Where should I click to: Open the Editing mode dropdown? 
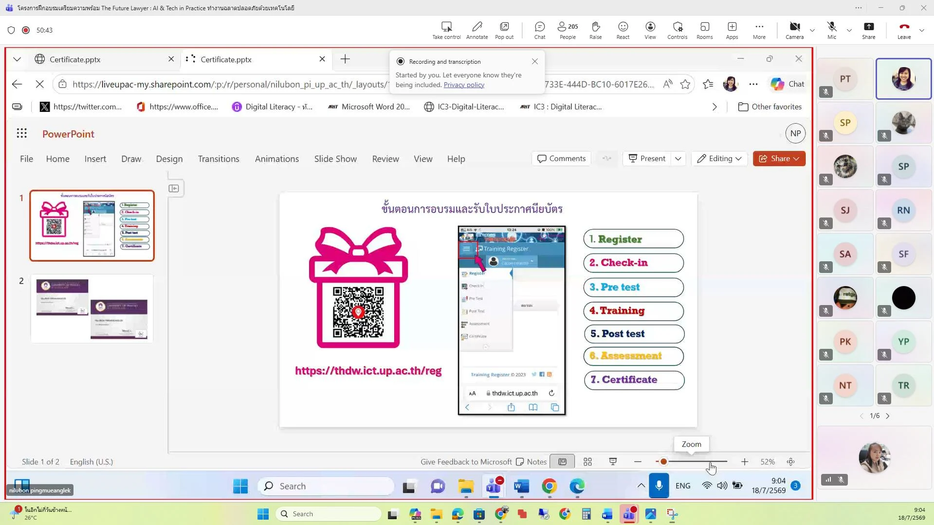coord(719,159)
